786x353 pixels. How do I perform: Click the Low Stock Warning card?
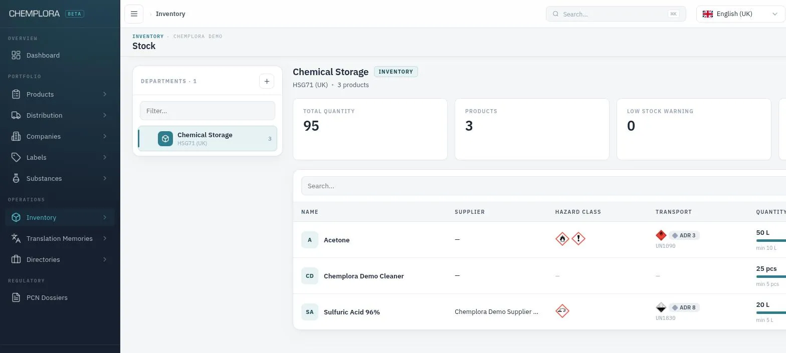(x=694, y=129)
